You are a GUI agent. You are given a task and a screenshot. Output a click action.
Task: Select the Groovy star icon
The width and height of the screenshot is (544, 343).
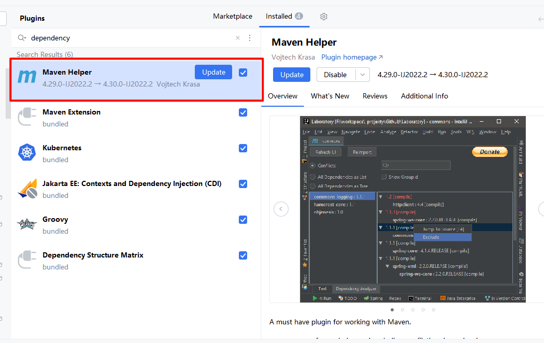[x=27, y=224]
